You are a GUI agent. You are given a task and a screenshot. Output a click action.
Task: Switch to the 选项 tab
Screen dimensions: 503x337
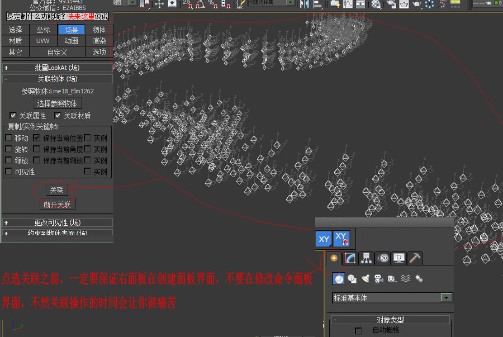coord(99,52)
